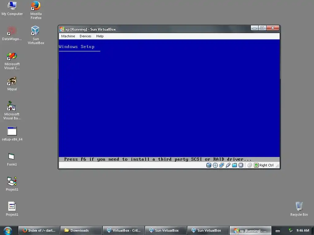
Task: Click the safely remove hardware tray icon
Action: [291, 230]
